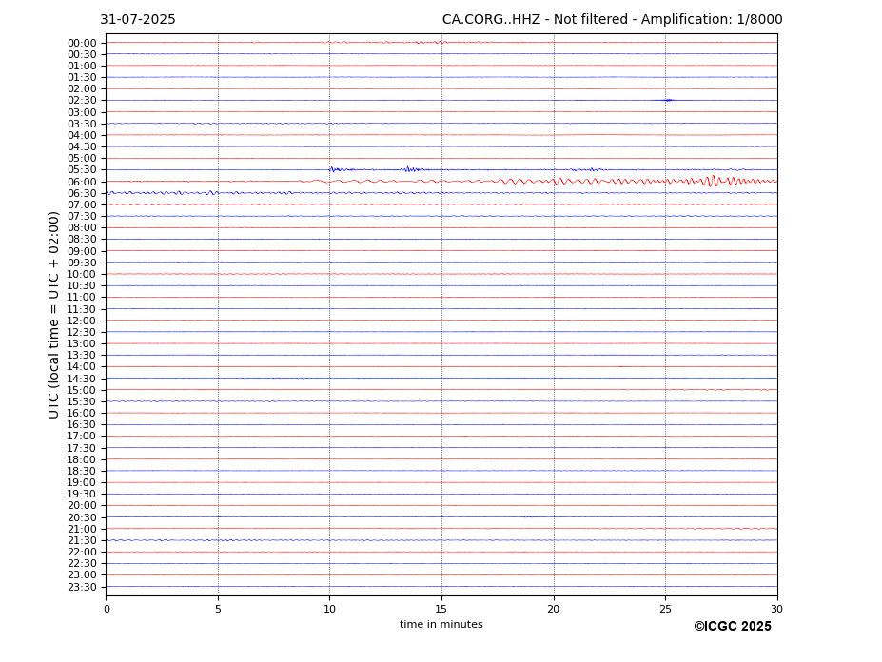
Task: Click the 22:00 time row label
Action: tap(82, 553)
